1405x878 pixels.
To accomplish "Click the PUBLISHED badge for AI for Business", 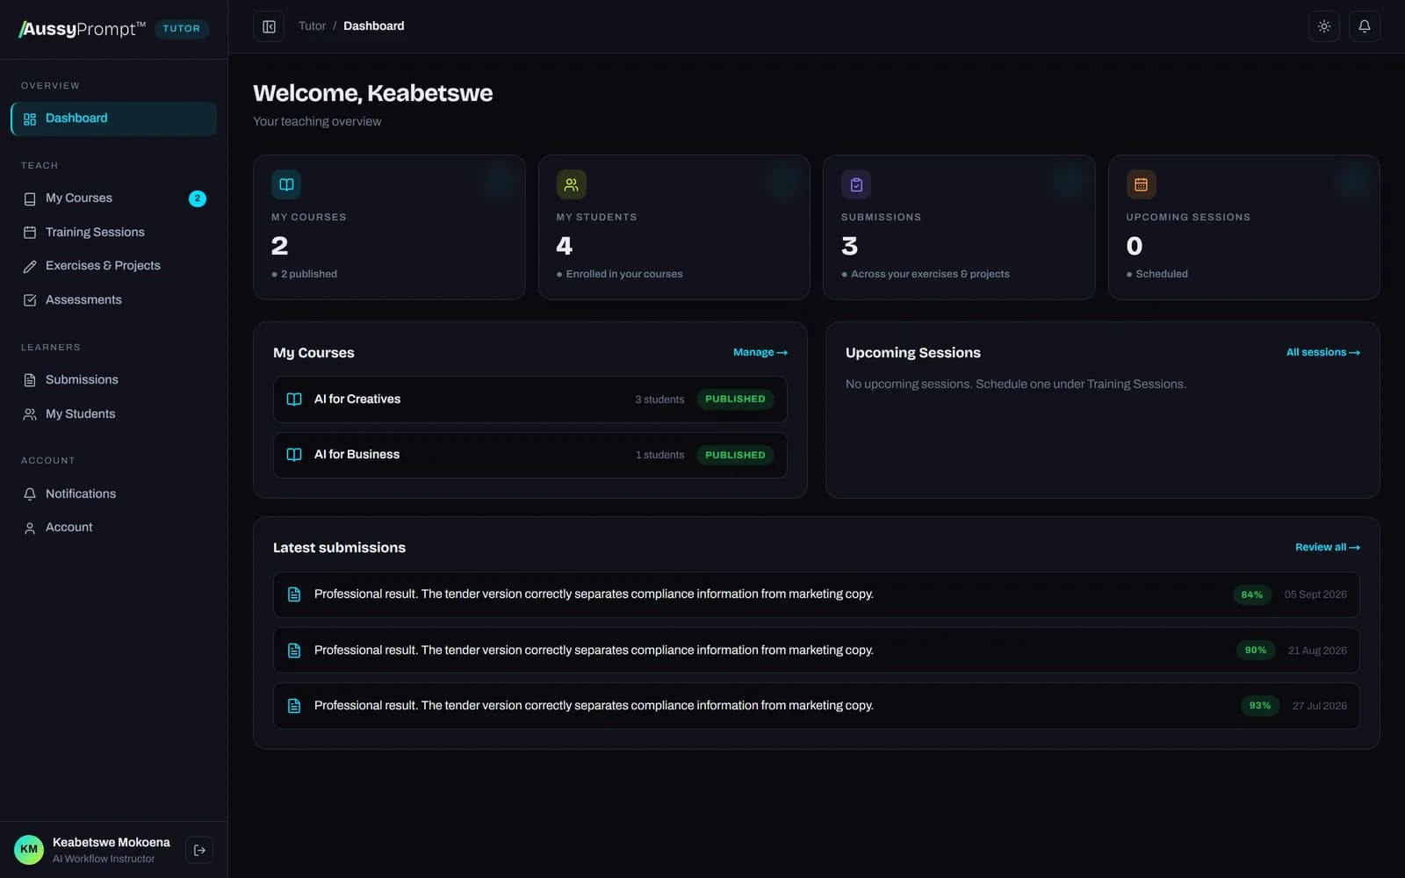I will coord(735,455).
